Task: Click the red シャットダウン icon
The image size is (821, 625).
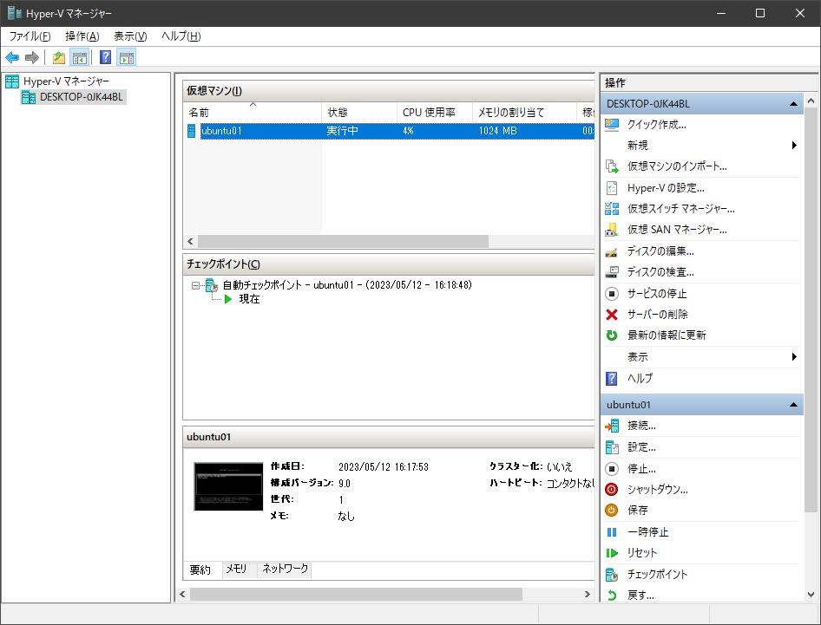Action: tap(612, 490)
